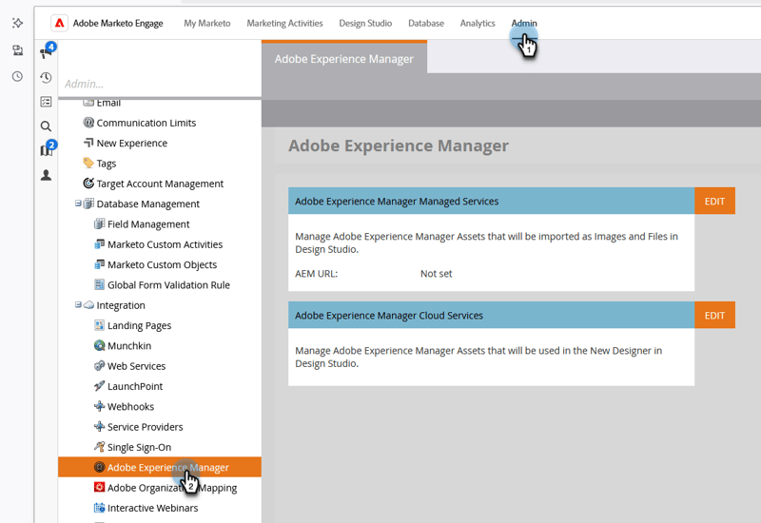This screenshot has width=761, height=523.
Task: Click the desktop monitor icon in outer rail
Action: (17, 50)
